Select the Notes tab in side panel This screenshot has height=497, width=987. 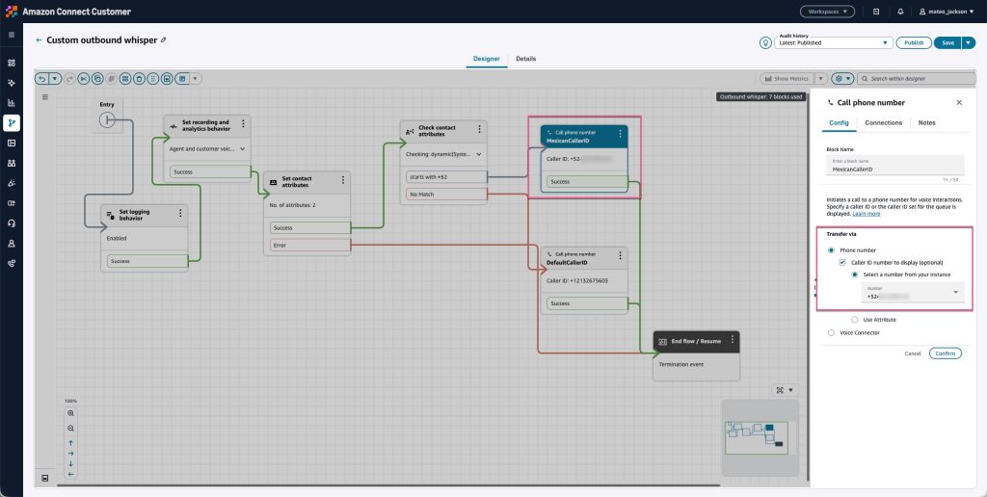pos(926,122)
